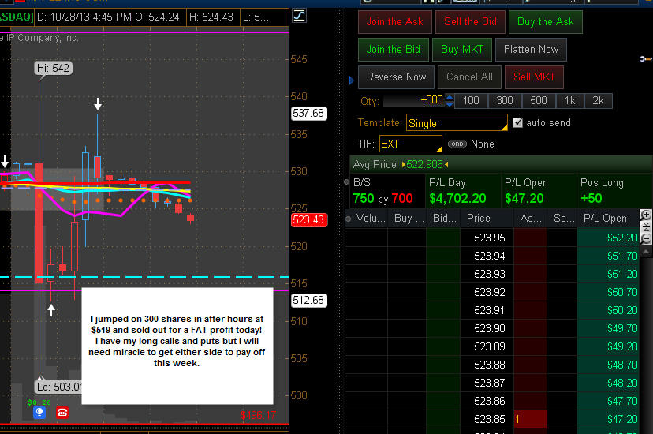Zoom in the price ladder
This screenshot has width=653, height=434.
pyautogui.click(x=646, y=215)
